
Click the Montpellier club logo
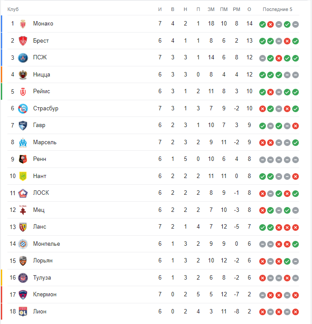click(x=23, y=244)
